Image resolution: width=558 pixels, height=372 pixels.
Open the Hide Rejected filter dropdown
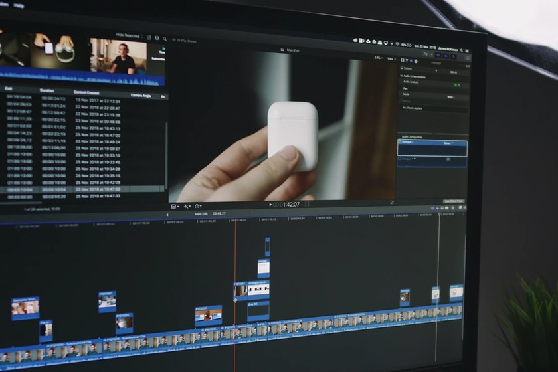pyautogui.click(x=129, y=36)
